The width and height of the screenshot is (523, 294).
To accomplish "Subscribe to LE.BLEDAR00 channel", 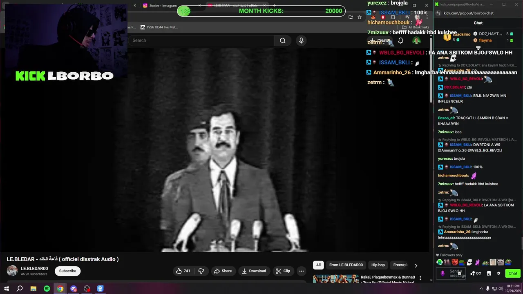I will (x=67, y=271).
